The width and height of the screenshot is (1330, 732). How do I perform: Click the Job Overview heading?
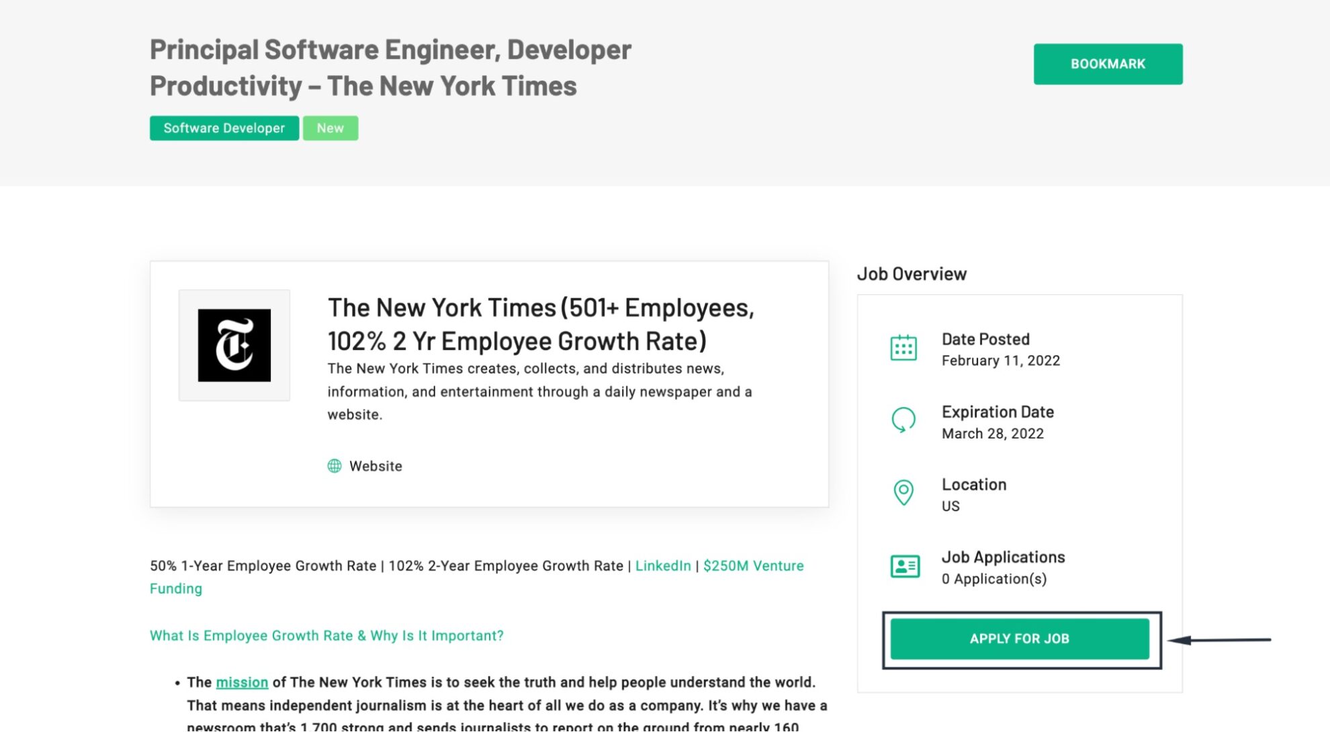point(911,273)
